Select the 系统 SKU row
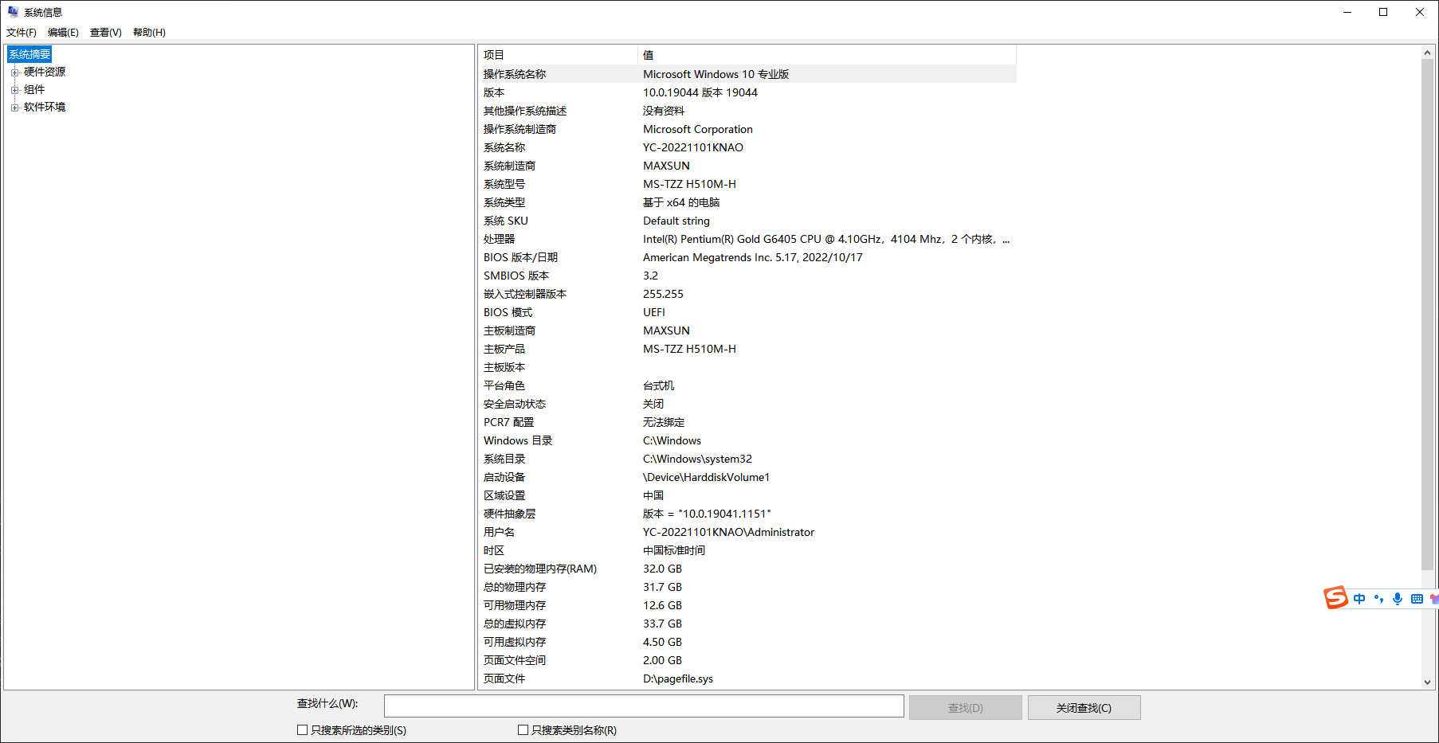The image size is (1439, 743). (x=747, y=221)
